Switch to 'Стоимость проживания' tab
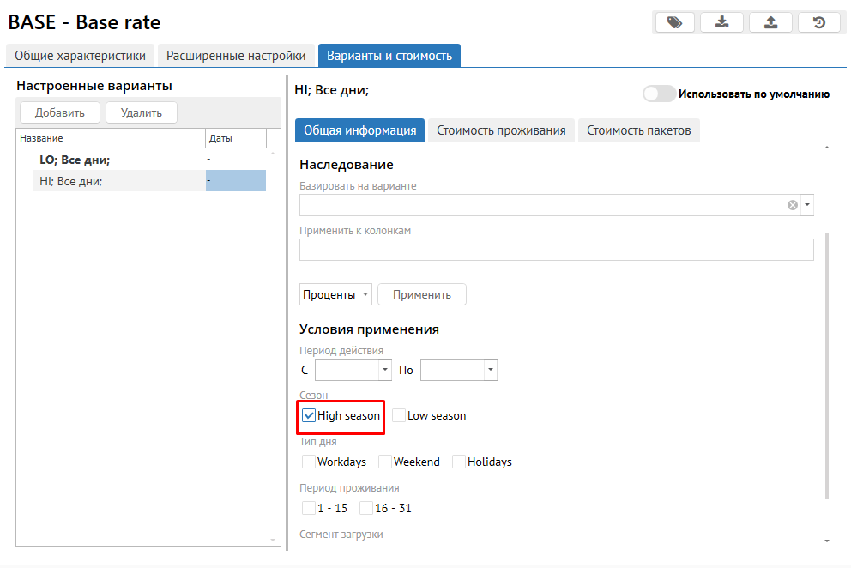This screenshot has width=851, height=568. point(501,130)
